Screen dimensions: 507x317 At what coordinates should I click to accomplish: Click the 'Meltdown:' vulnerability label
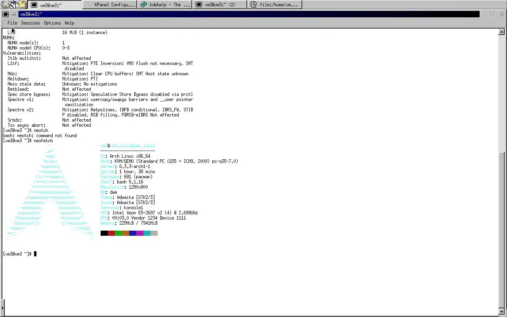click(18, 79)
